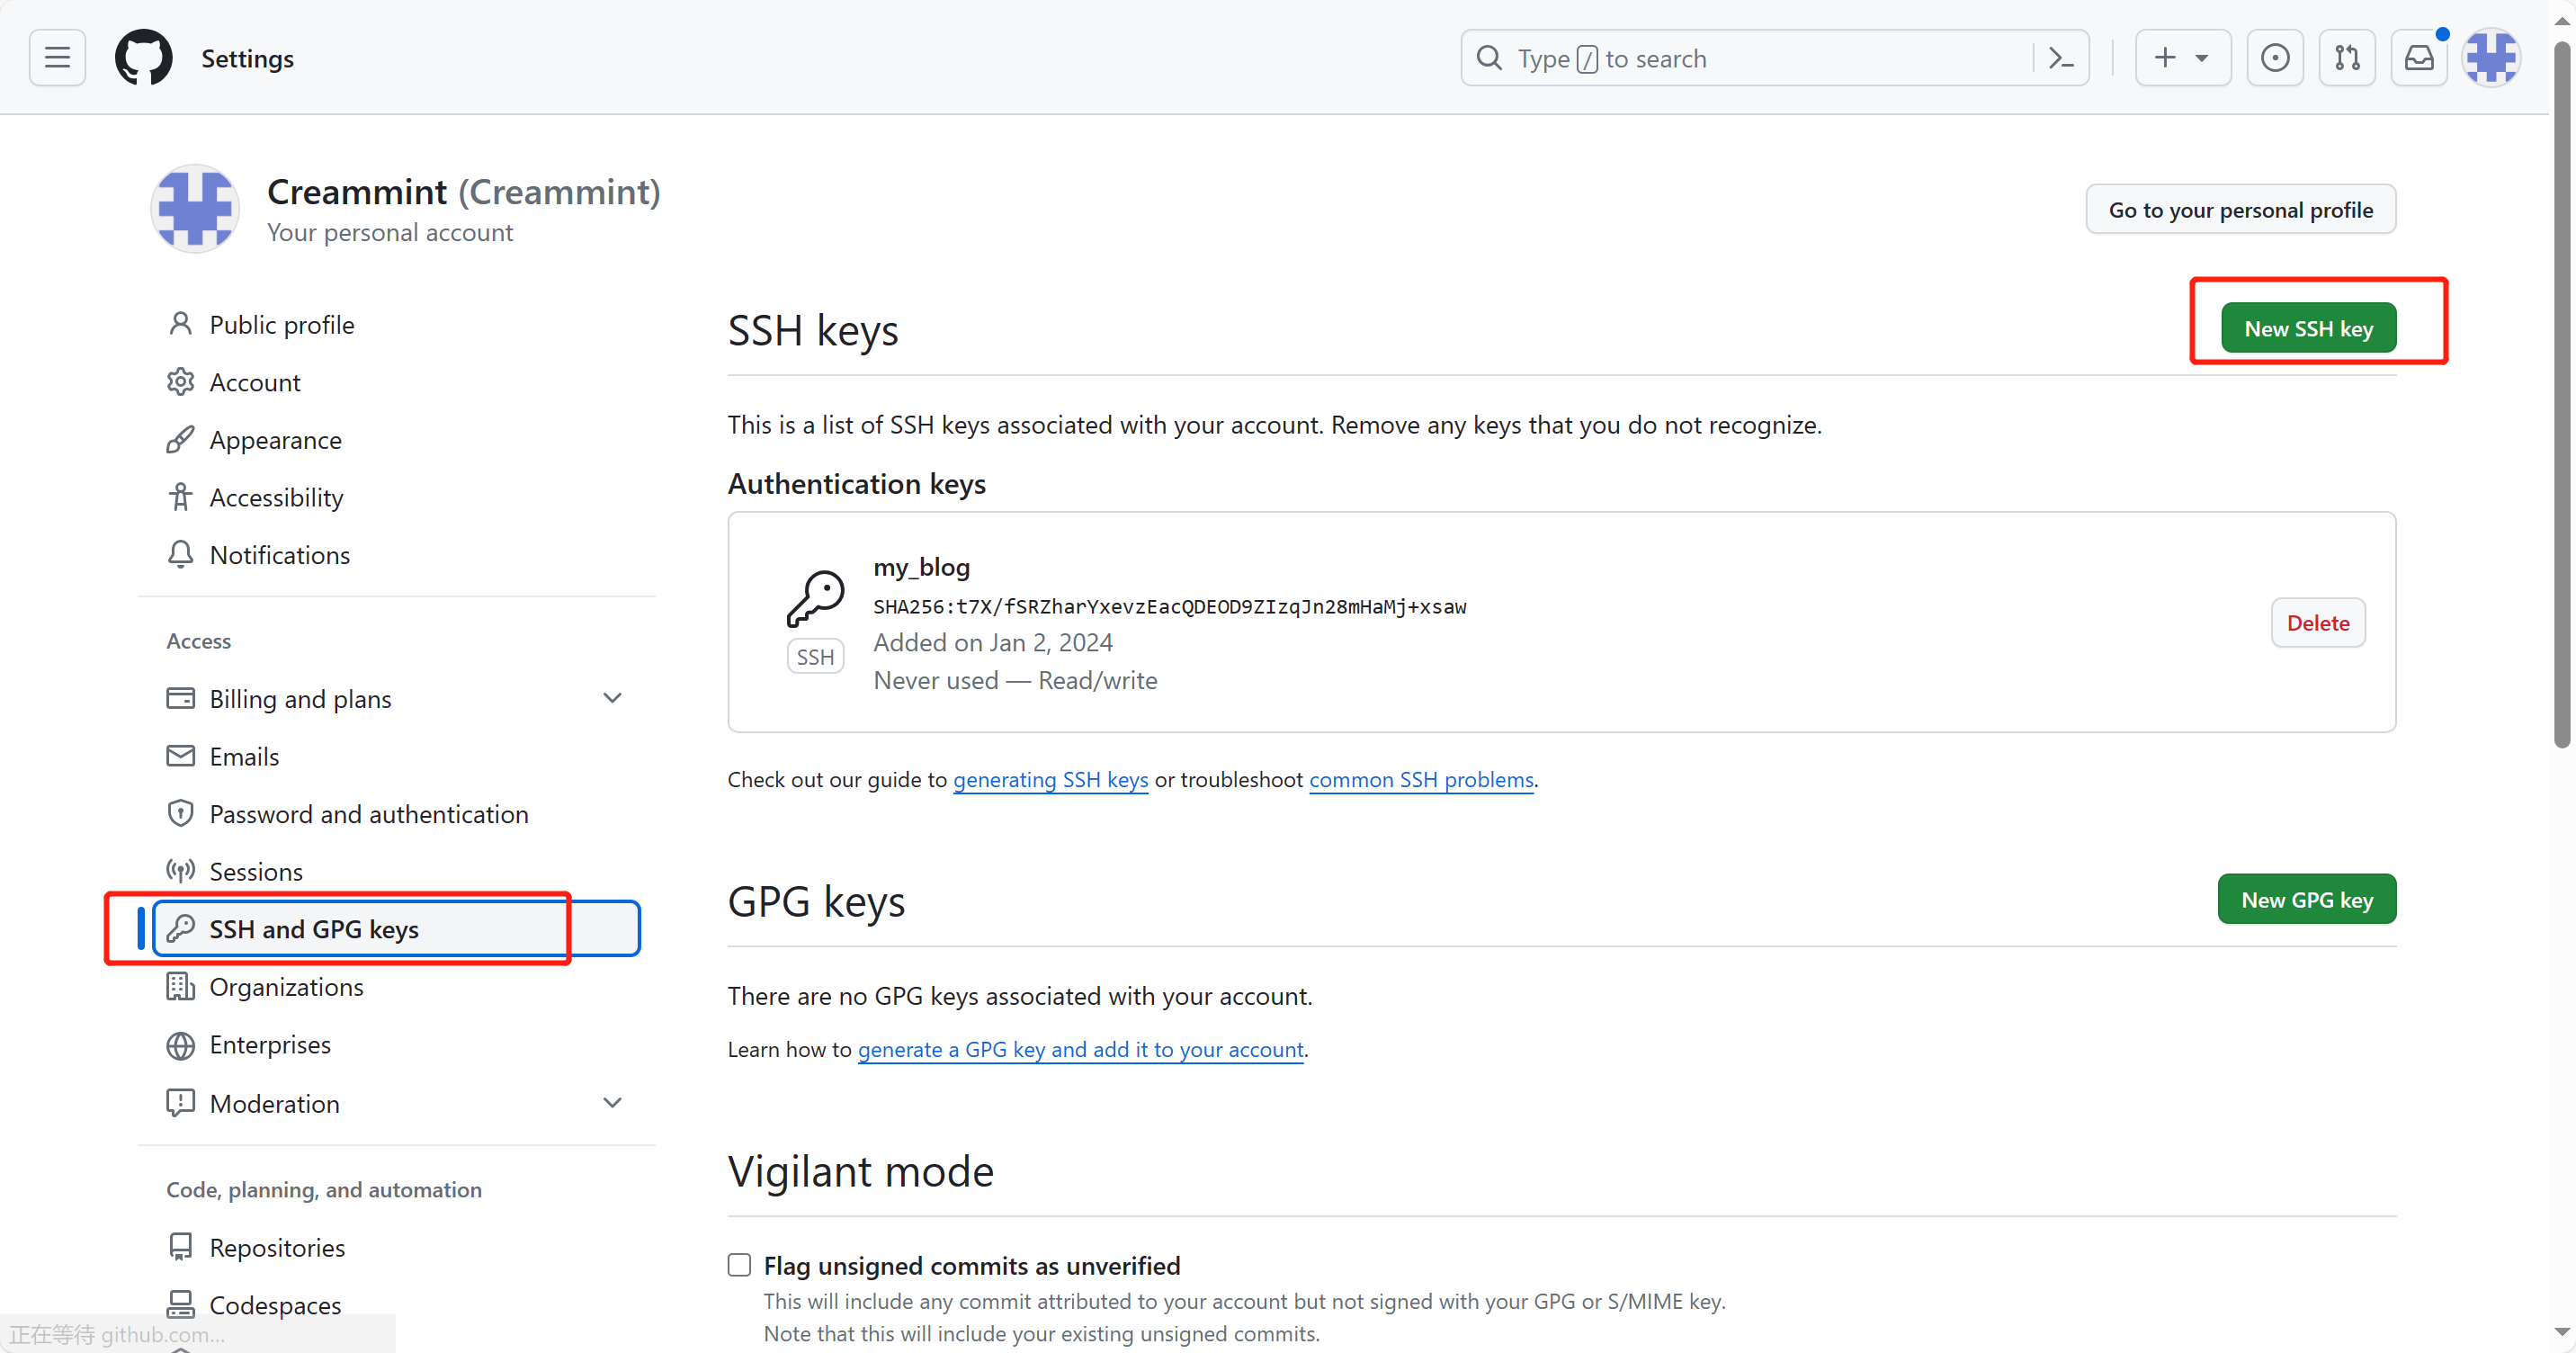Open the create new plus menu

2182,58
